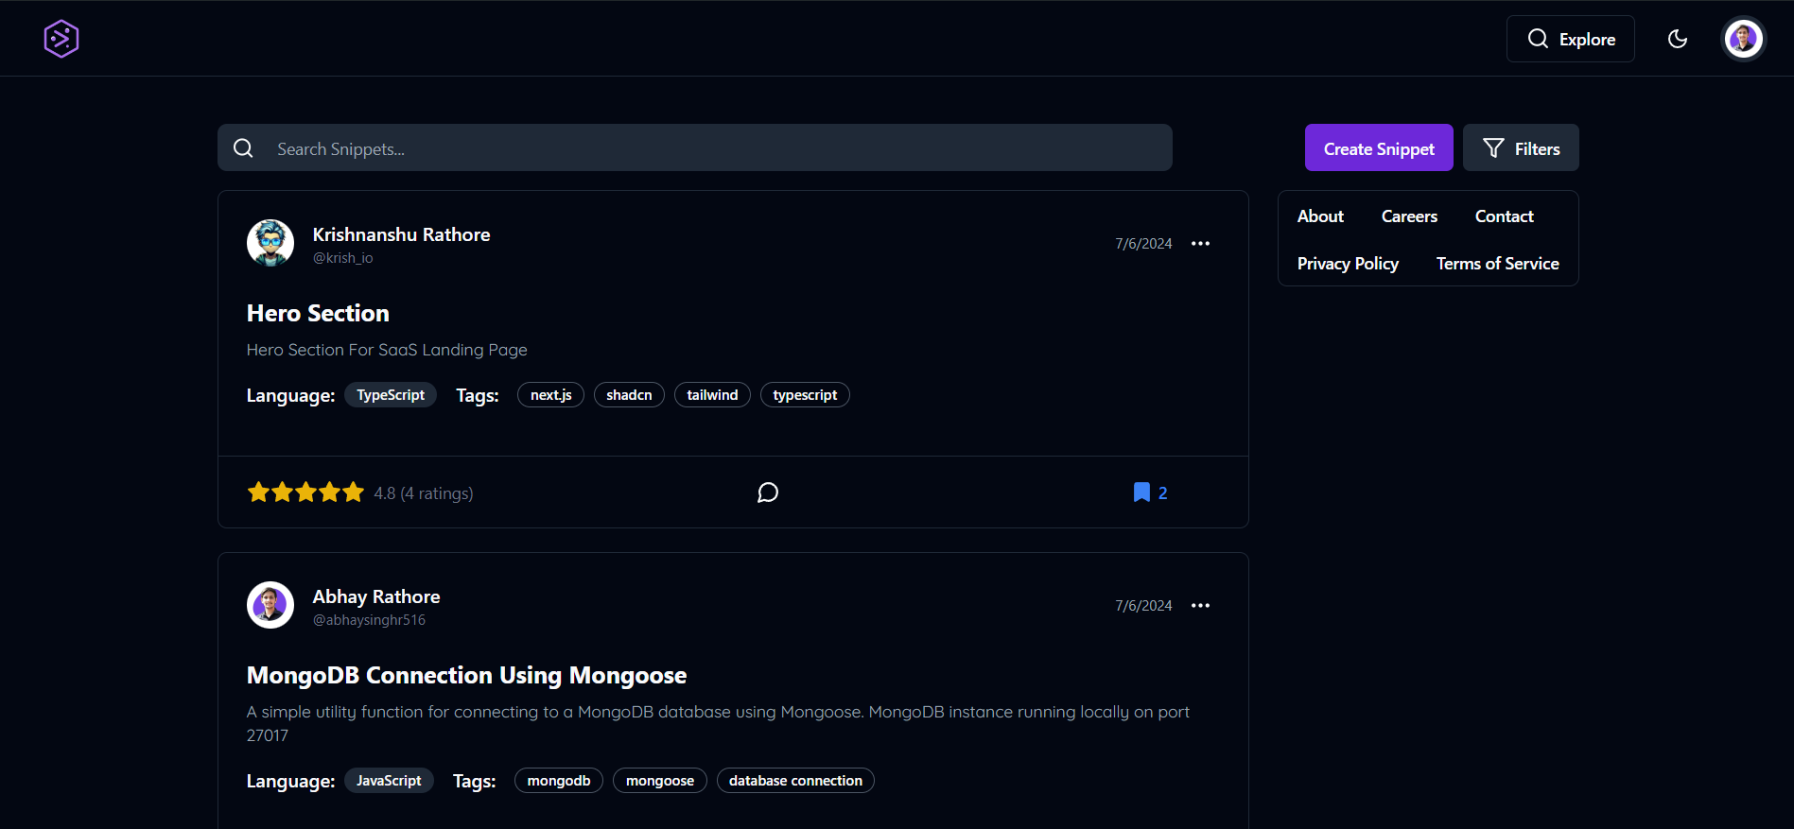Rate Hero Section with the second star
1794x829 pixels.
pyautogui.click(x=282, y=492)
